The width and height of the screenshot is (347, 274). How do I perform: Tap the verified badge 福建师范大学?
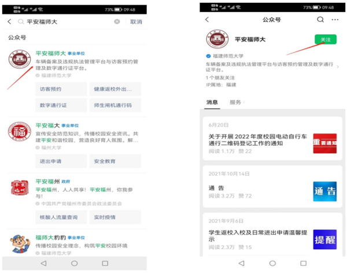[225, 56]
